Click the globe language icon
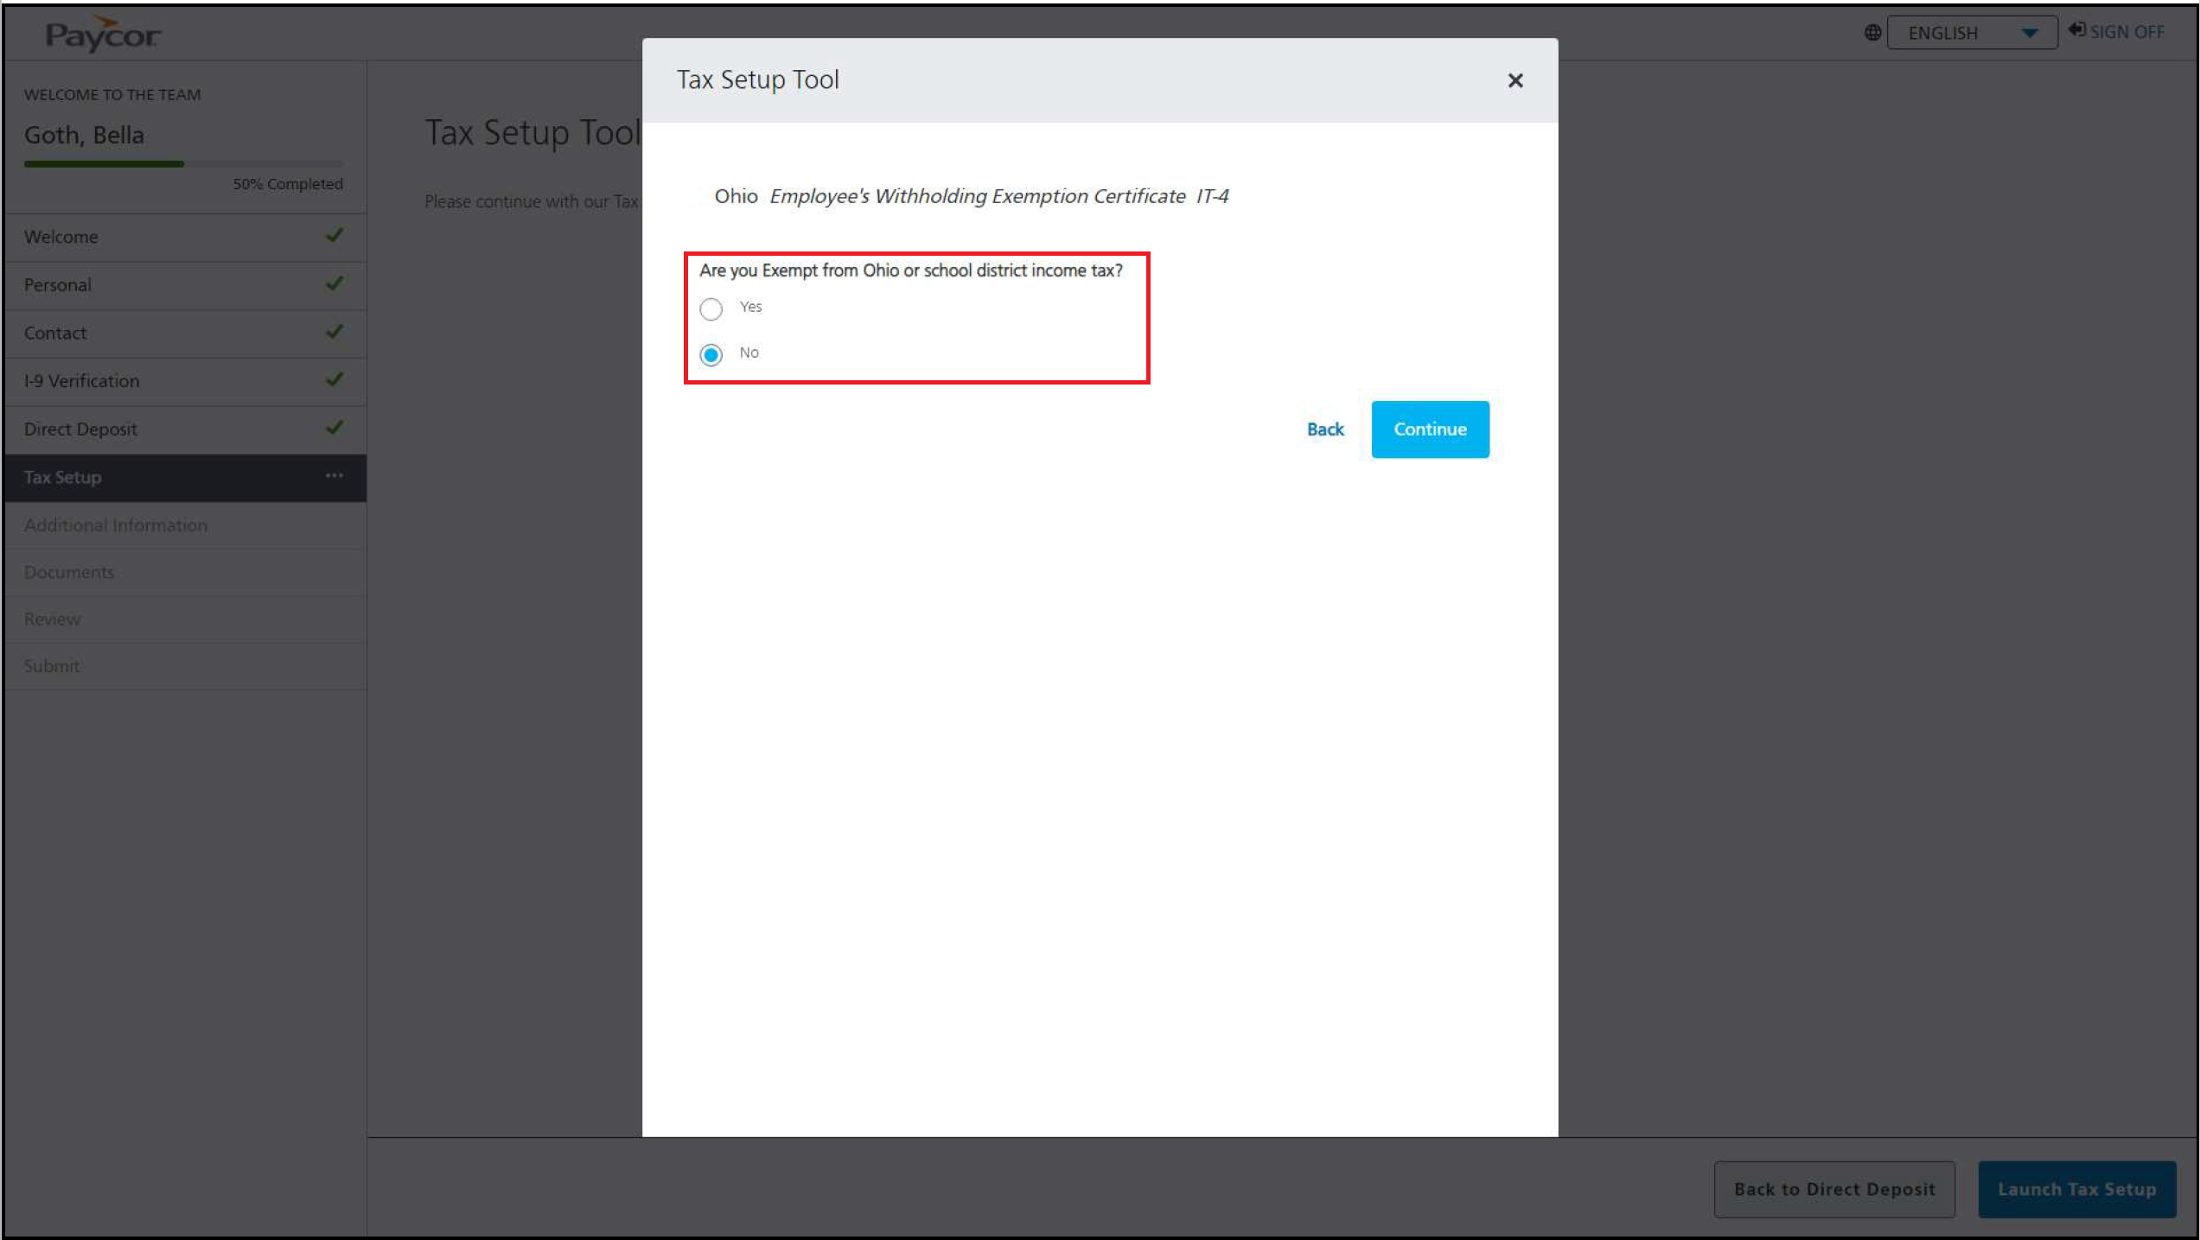The height and width of the screenshot is (1240, 2200). [x=1872, y=33]
